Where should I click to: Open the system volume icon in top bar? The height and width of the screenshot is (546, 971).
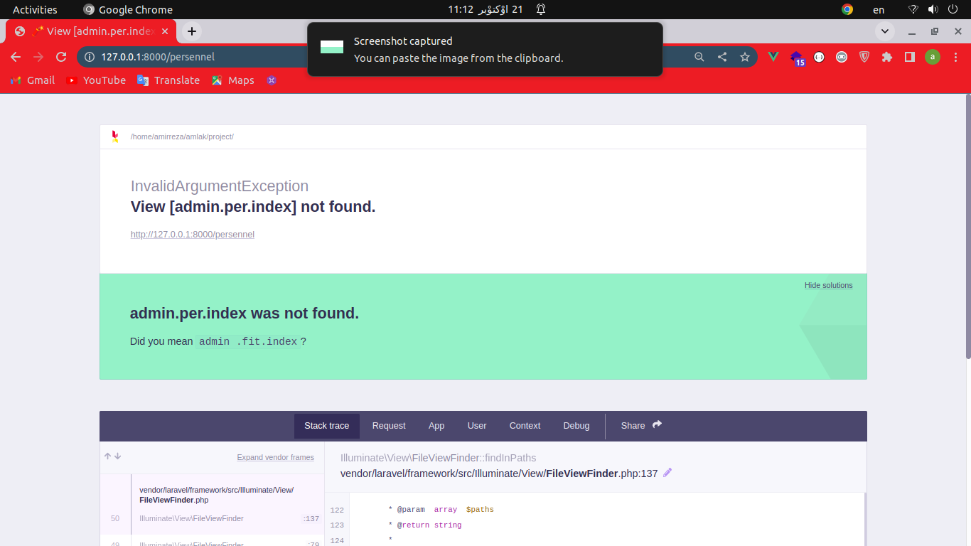point(933,9)
